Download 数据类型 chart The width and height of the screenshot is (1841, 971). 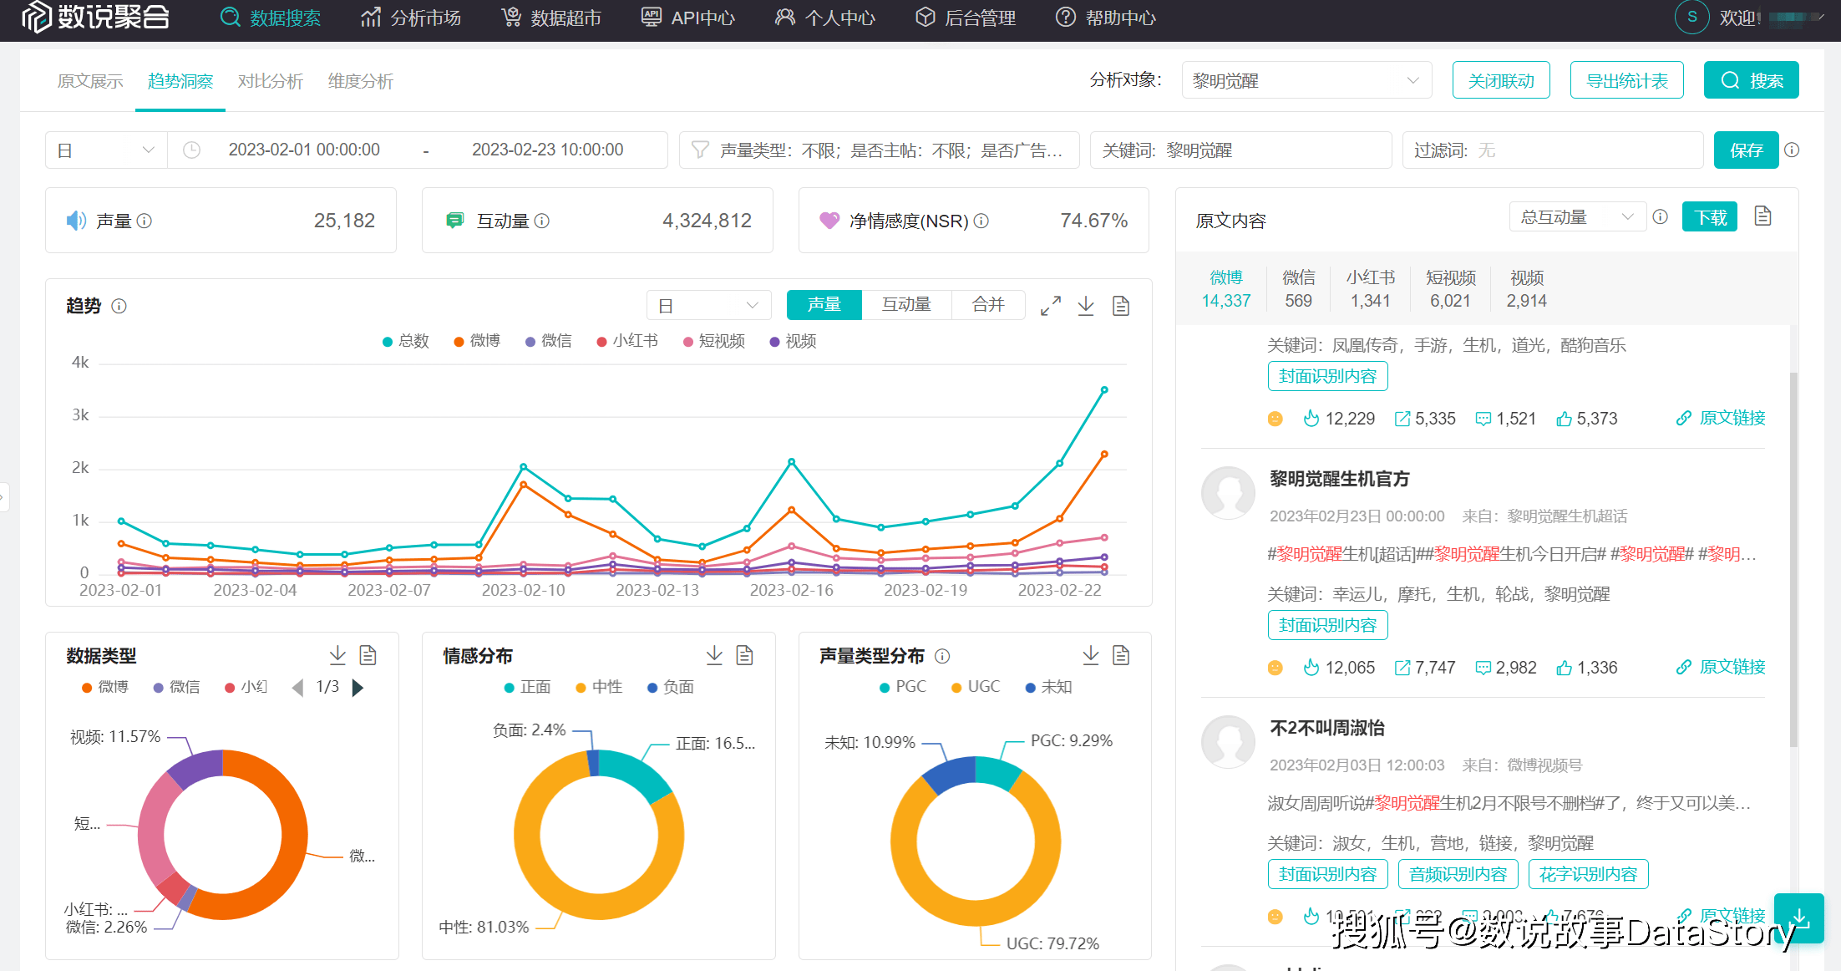pos(337,655)
